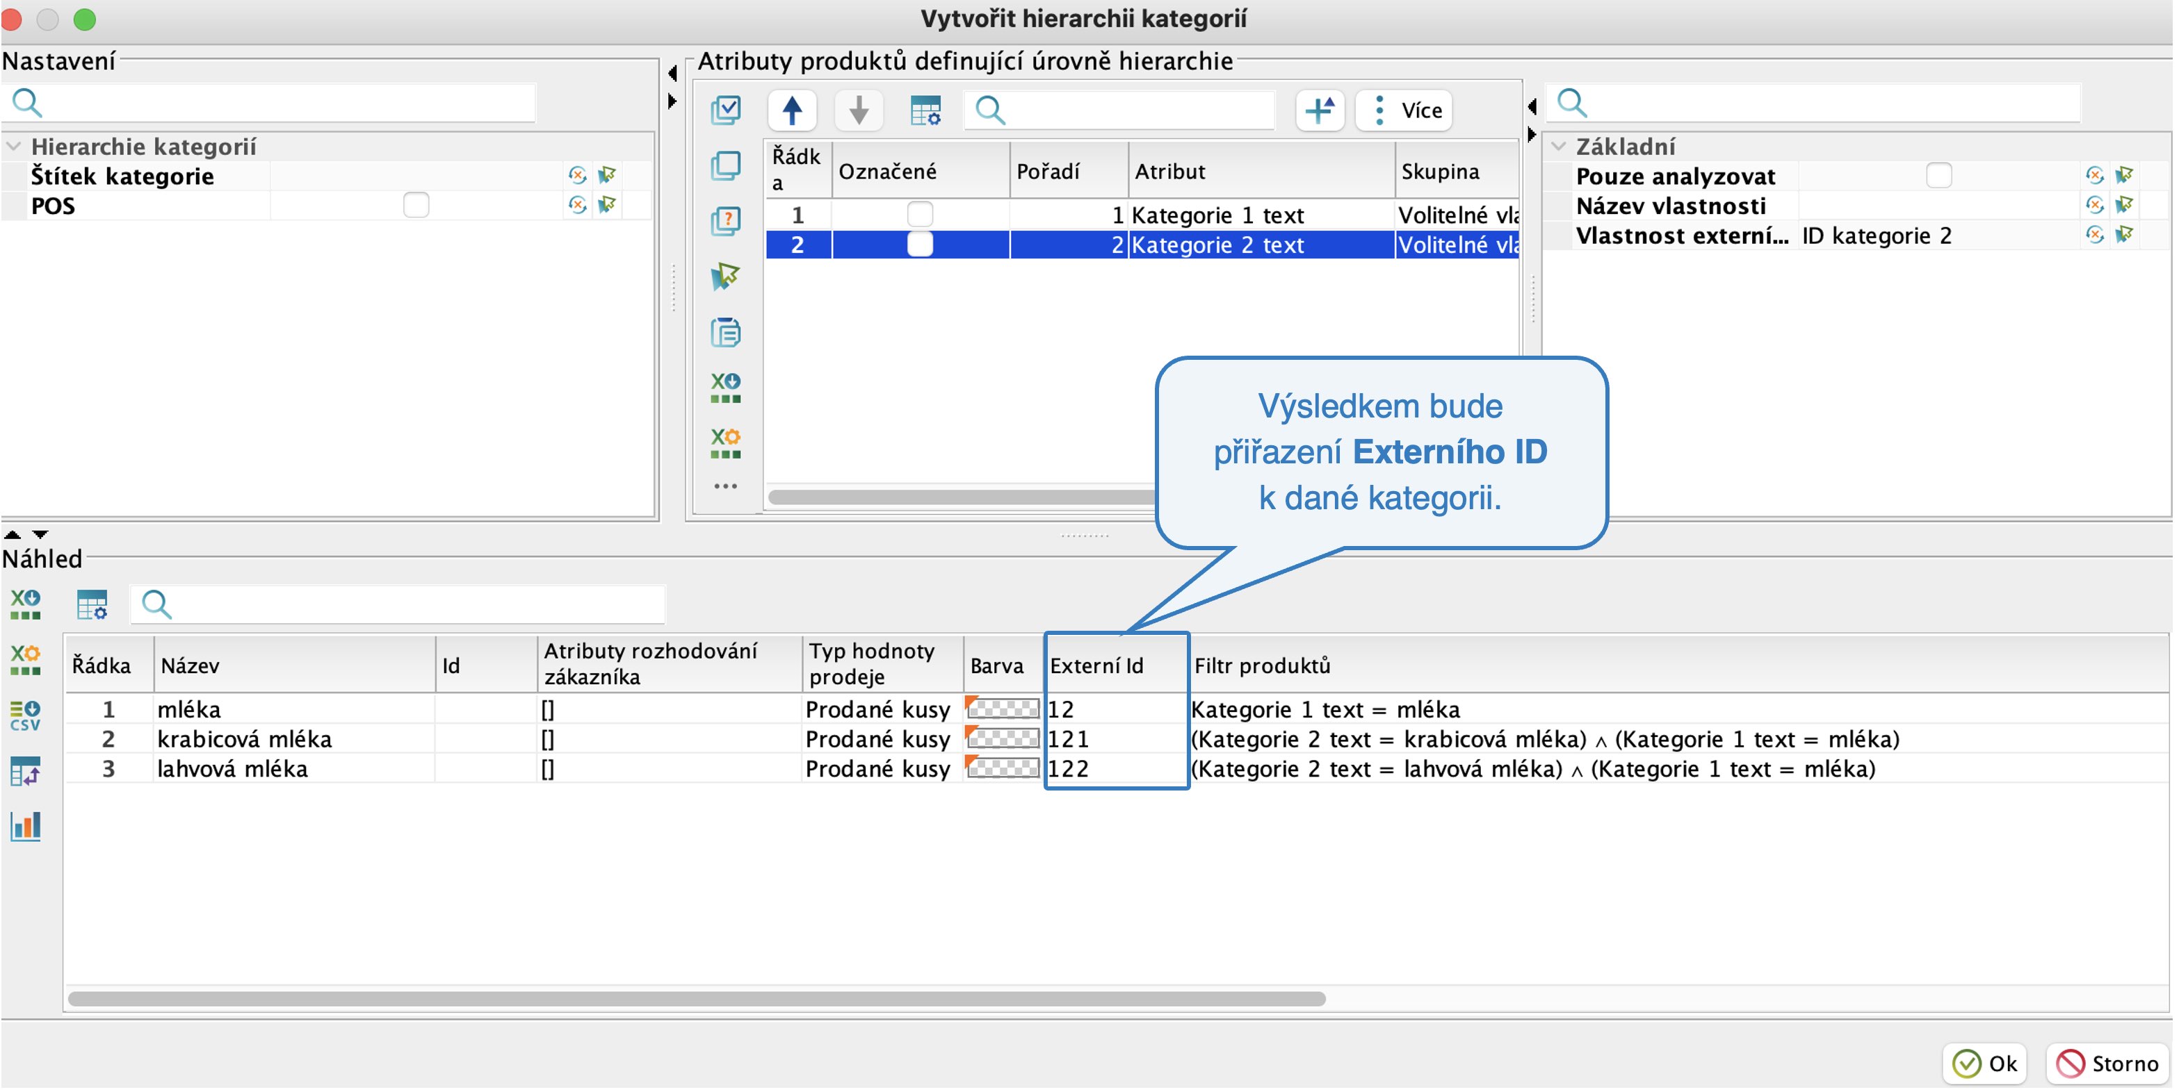This screenshot has width=2179, height=1092.
Task: Click Excel export icon in Náhled toolbar
Action: [x=25, y=604]
